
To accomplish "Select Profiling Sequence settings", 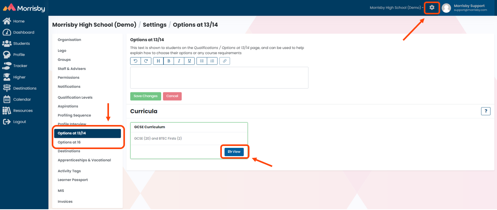I will 74,115.
